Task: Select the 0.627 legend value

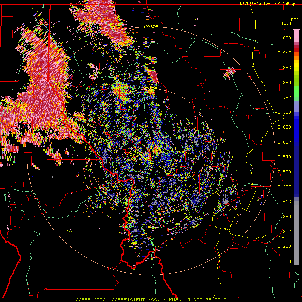Action: point(284,142)
